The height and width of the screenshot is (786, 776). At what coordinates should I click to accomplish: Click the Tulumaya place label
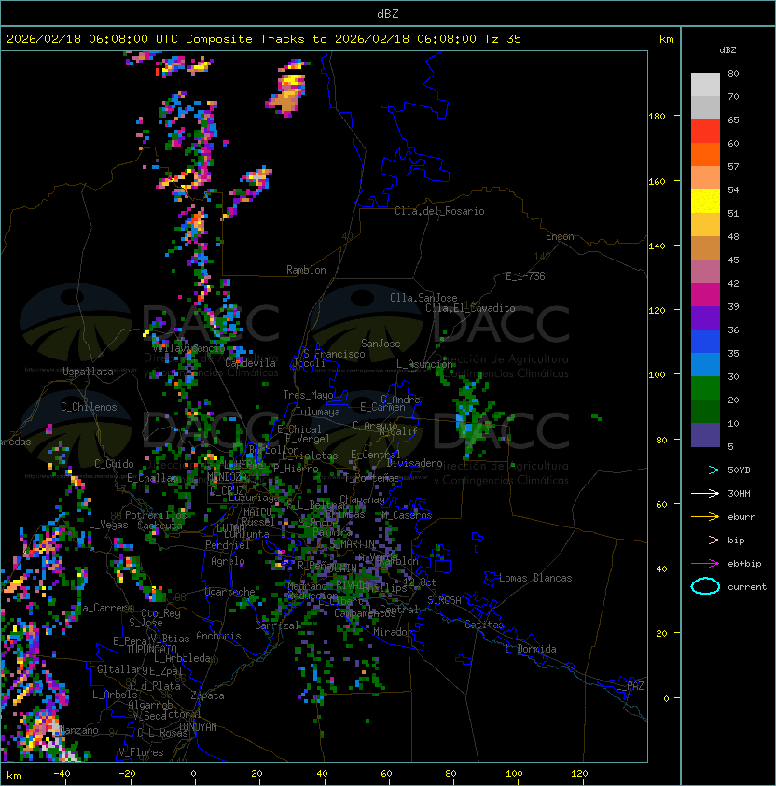pos(318,412)
